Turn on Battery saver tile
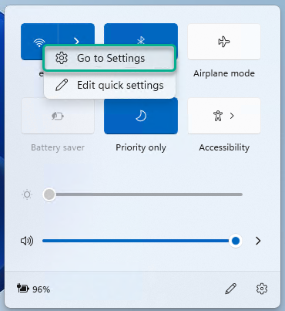Viewport: 285px width, 311px height. (x=58, y=116)
